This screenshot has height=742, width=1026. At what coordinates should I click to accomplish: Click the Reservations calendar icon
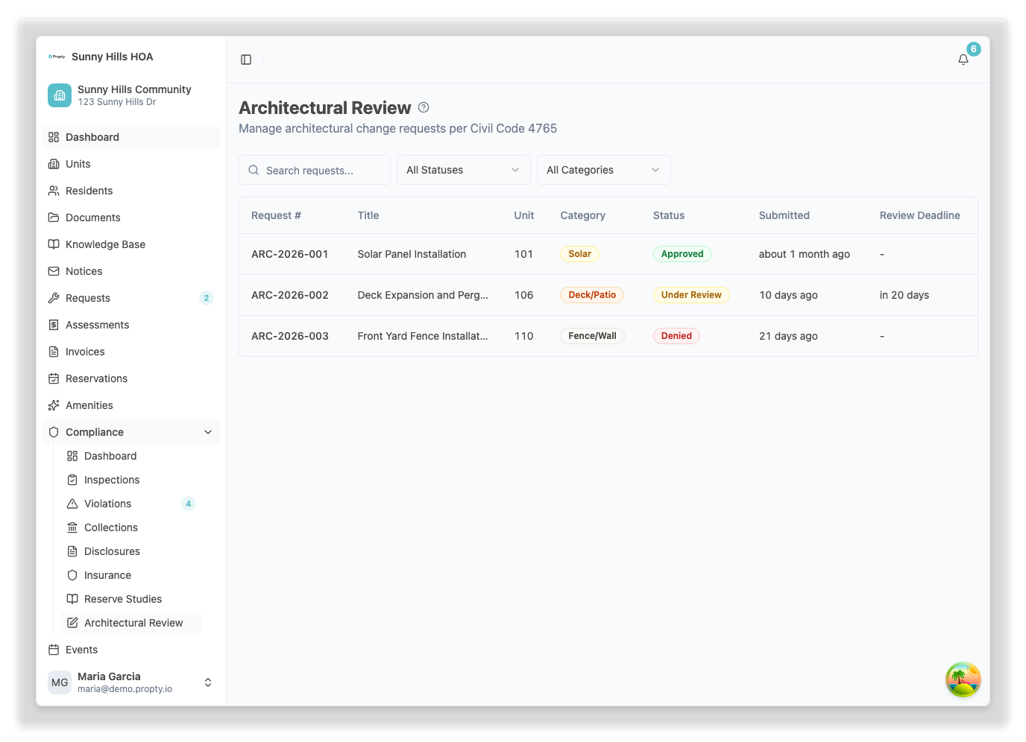point(54,378)
